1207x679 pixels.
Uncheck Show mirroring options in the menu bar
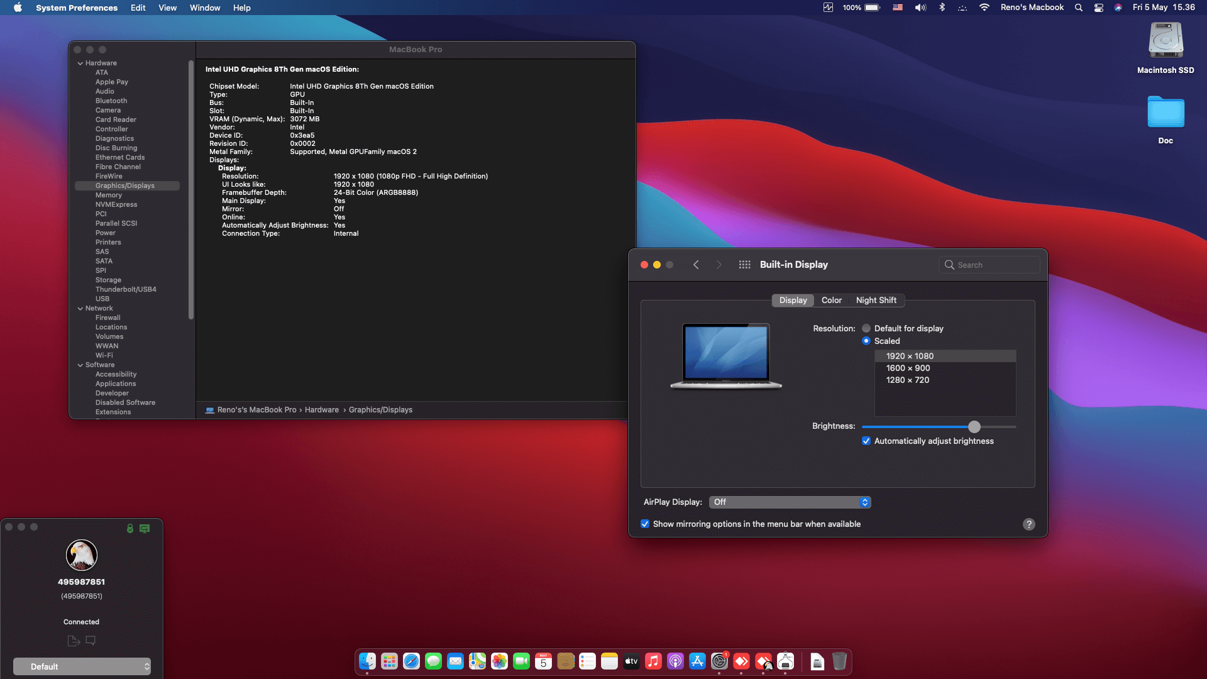tap(645, 524)
